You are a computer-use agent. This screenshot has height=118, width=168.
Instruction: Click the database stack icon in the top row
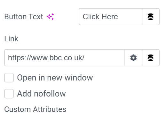(151, 17)
